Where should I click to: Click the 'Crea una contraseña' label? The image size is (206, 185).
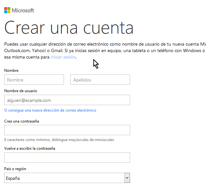pyautogui.click(x=22, y=121)
